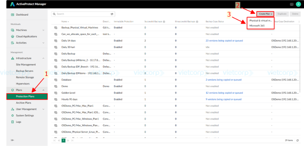Select Daily 30 hari plan name
This screenshot has width=304, height=146.
click(68, 47)
